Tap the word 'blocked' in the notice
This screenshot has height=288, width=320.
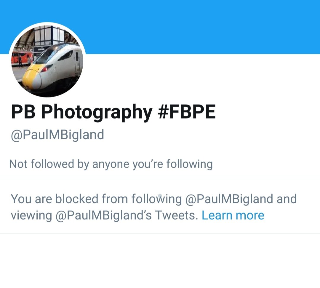[x=77, y=199]
